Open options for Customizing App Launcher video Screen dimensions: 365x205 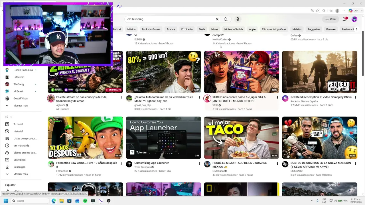(199, 163)
